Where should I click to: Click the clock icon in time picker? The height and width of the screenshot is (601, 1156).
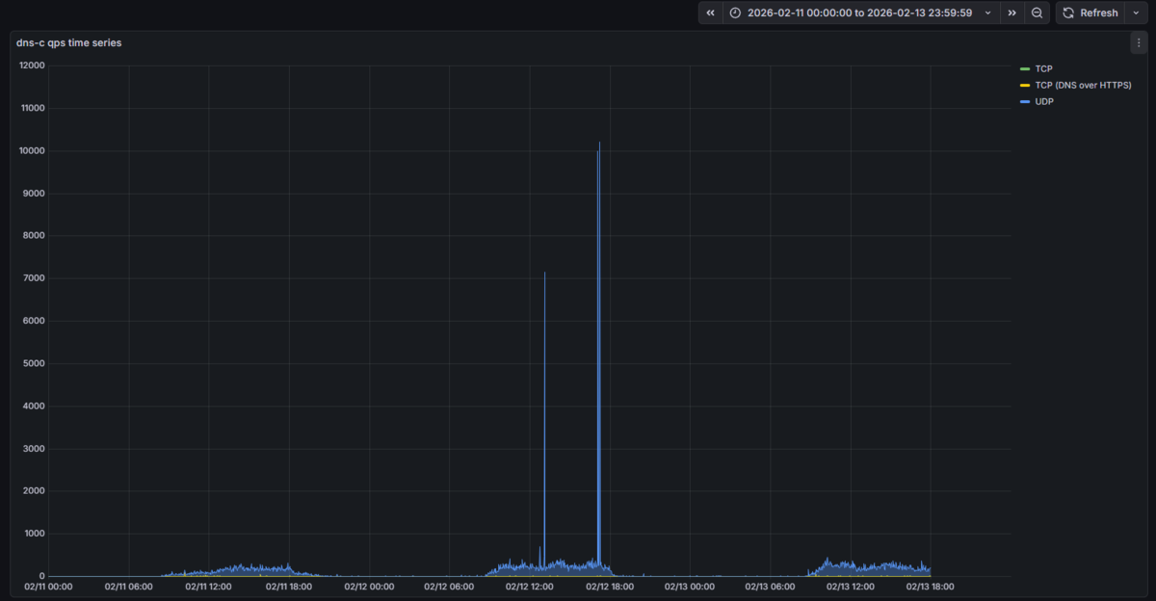(736, 13)
